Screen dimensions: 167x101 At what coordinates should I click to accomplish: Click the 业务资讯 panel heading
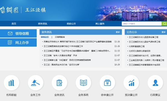(47, 32)
